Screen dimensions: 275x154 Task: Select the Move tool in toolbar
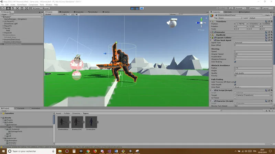click(x=8, y=8)
